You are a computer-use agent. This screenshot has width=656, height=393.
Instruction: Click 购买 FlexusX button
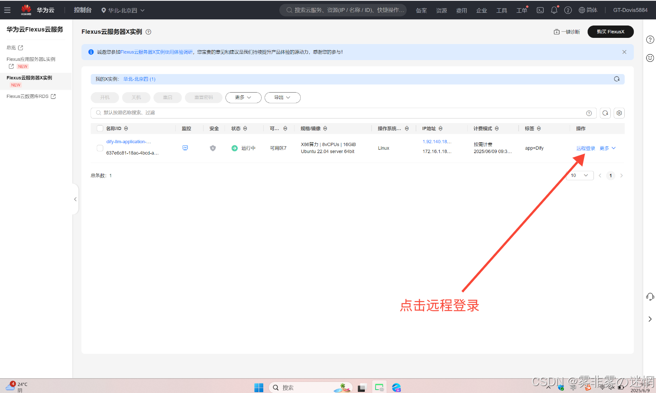[x=610, y=32]
